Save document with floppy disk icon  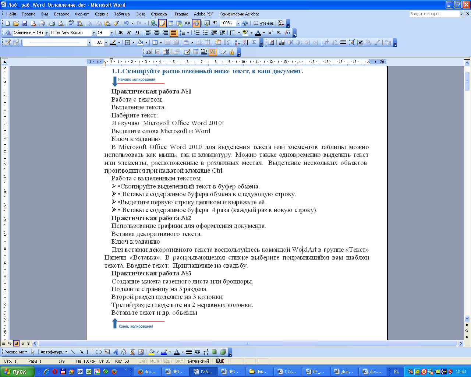(x=25, y=23)
